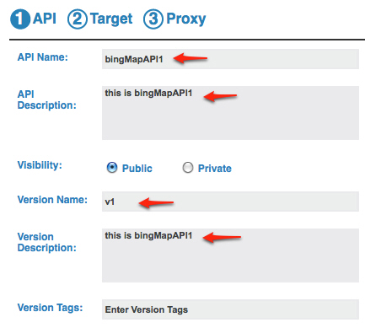Click the Version Name field label
This screenshot has width=365, height=328.
pyautogui.click(x=52, y=200)
